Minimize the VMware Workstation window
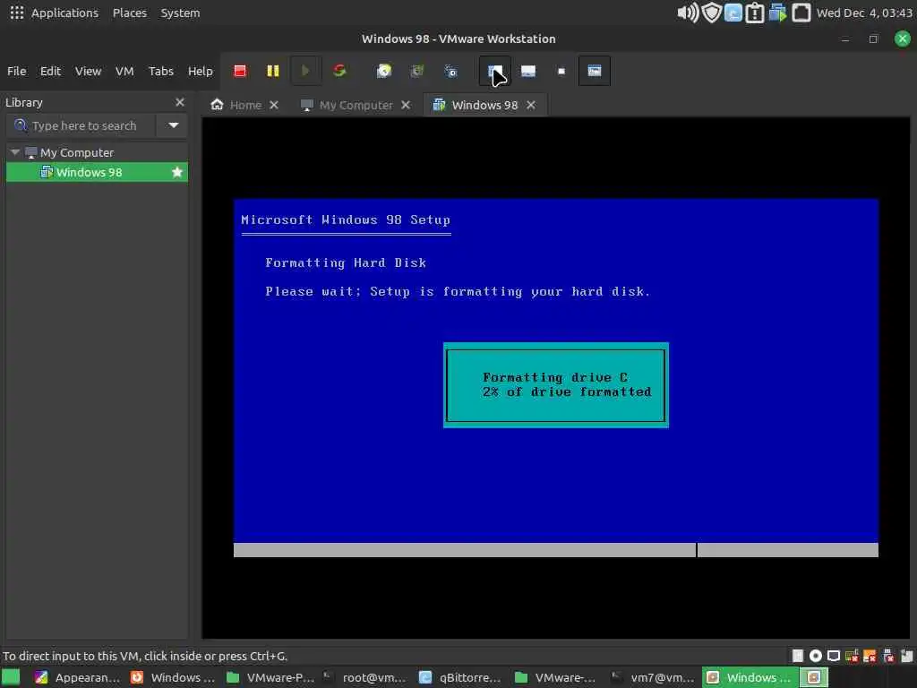917x688 pixels. (844, 39)
